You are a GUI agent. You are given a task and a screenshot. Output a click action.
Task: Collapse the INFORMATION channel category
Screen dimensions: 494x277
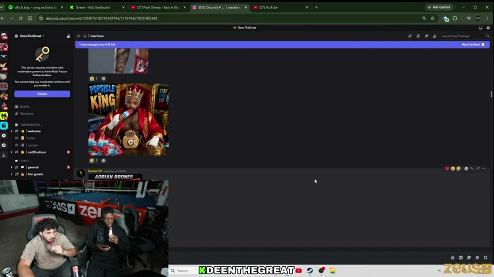tap(30, 125)
